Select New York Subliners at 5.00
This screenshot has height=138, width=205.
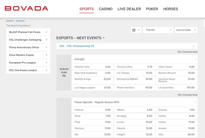(x=93, y=73)
